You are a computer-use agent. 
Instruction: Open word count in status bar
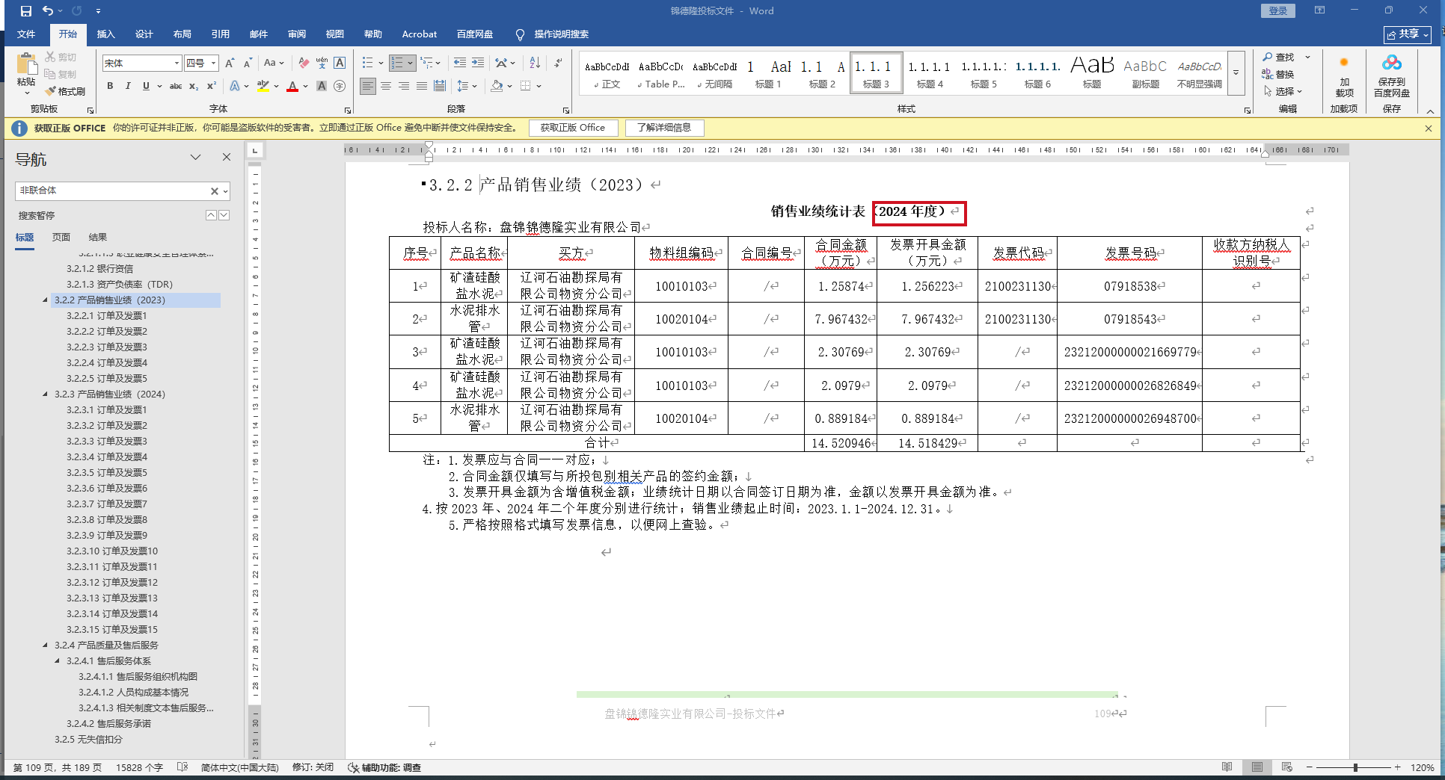139,767
